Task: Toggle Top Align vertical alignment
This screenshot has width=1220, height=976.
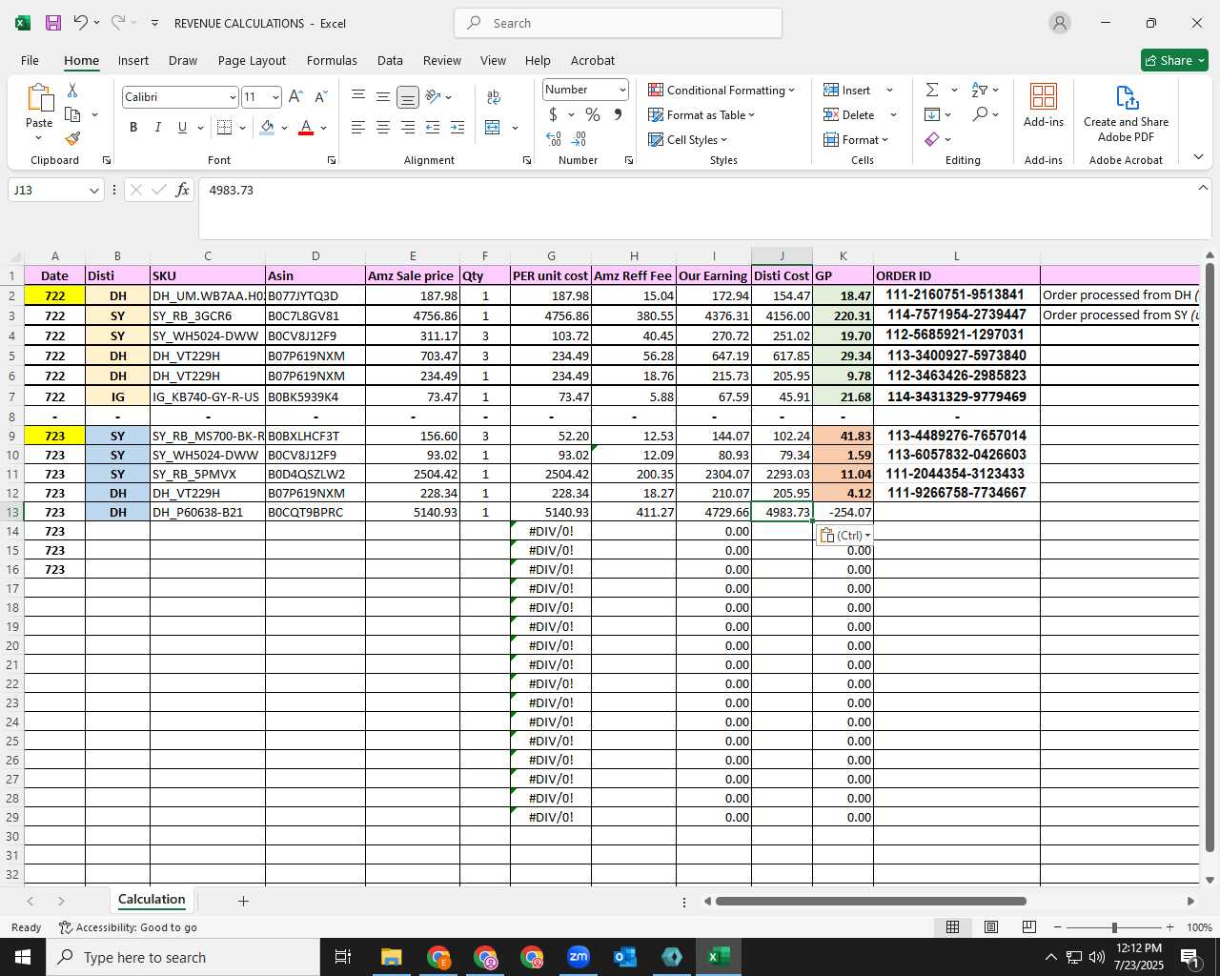Action: point(358,96)
